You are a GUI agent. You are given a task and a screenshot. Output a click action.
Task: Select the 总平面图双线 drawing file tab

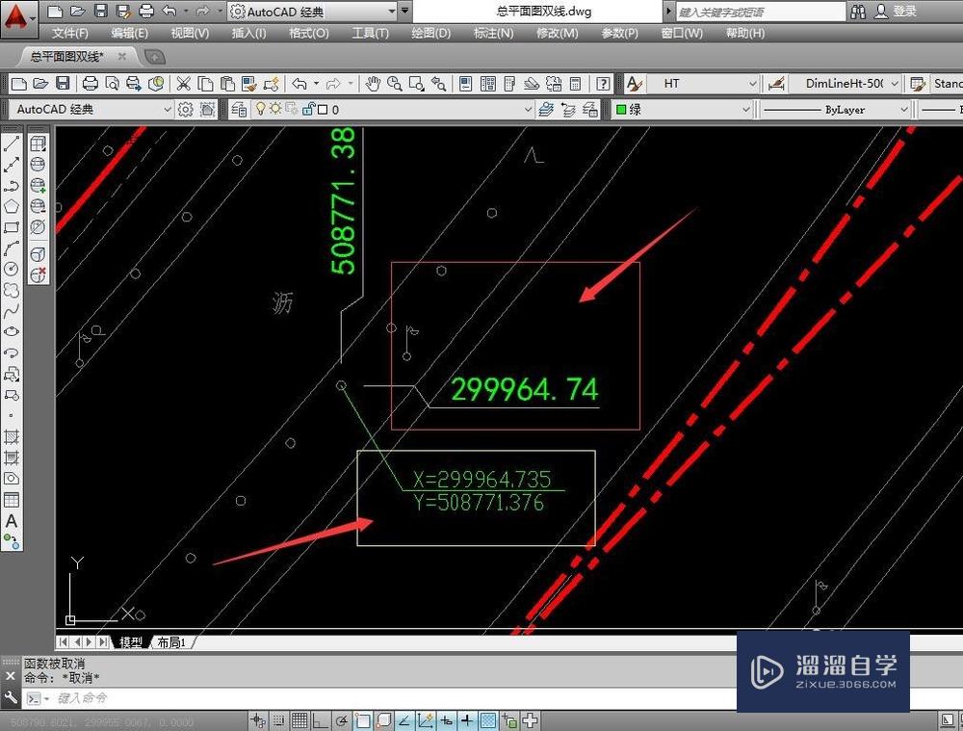click(x=67, y=57)
